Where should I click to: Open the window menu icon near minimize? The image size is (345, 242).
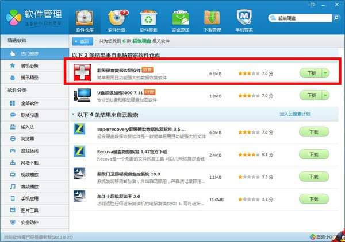click(312, 5)
